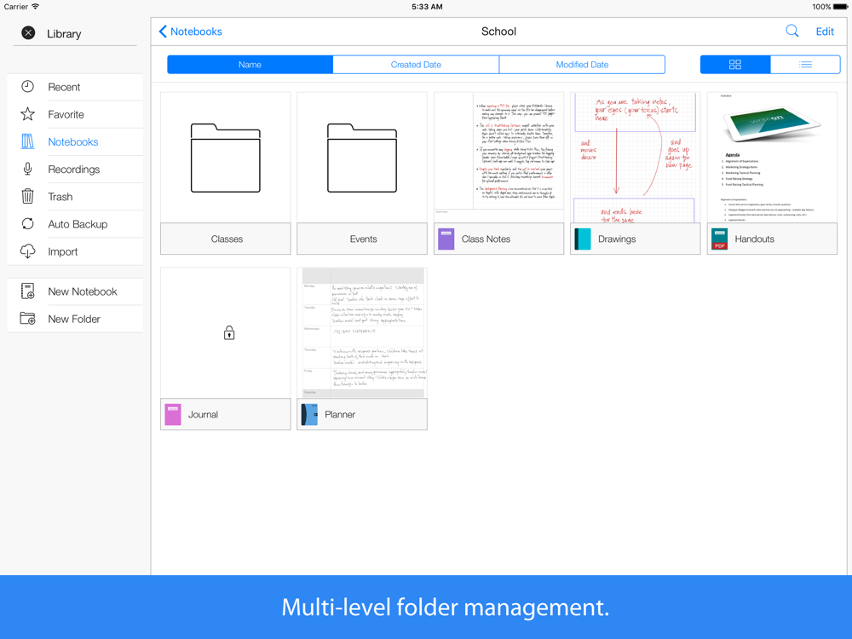
Task: Select the Notebooks books icon
Action: (28, 141)
